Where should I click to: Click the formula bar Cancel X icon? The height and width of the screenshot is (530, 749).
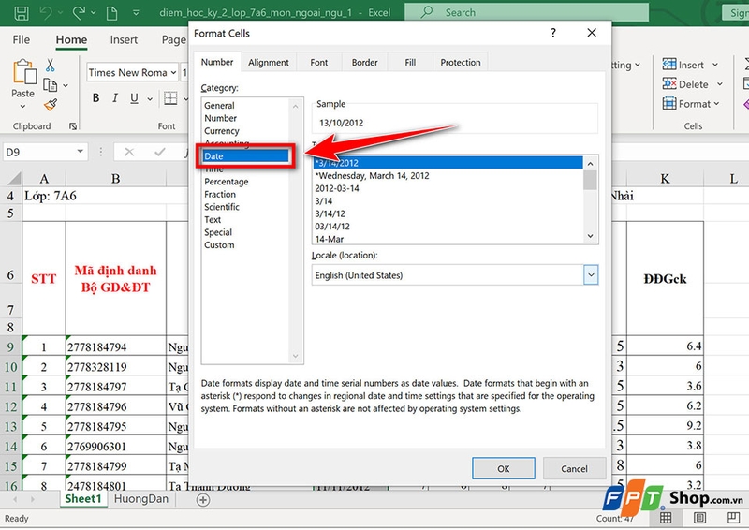129,152
